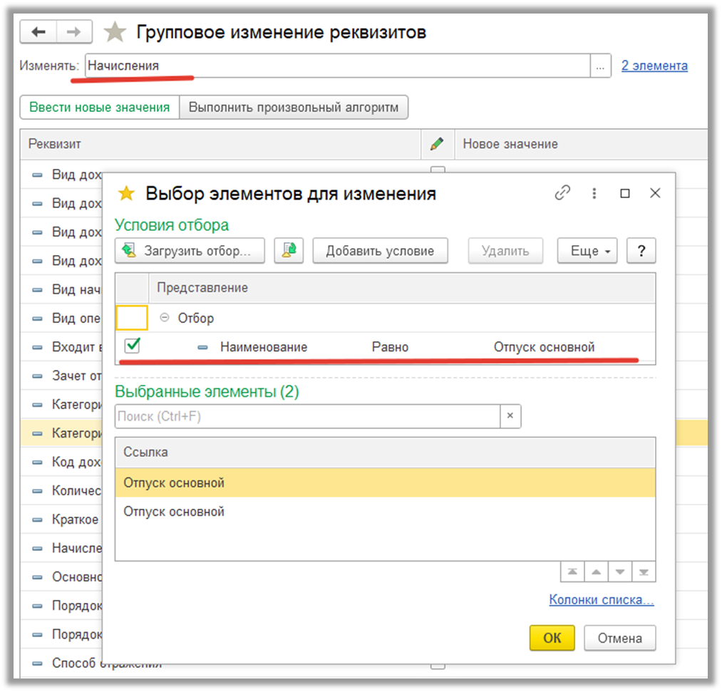Collapse the Отбор group
The height and width of the screenshot is (692, 722).
coord(165,318)
